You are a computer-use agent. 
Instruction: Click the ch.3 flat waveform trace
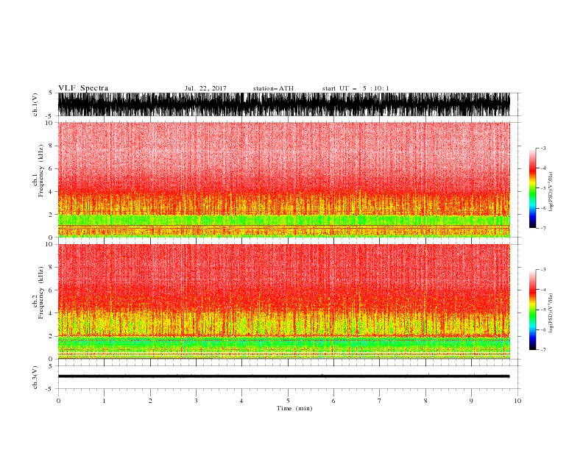283,376
